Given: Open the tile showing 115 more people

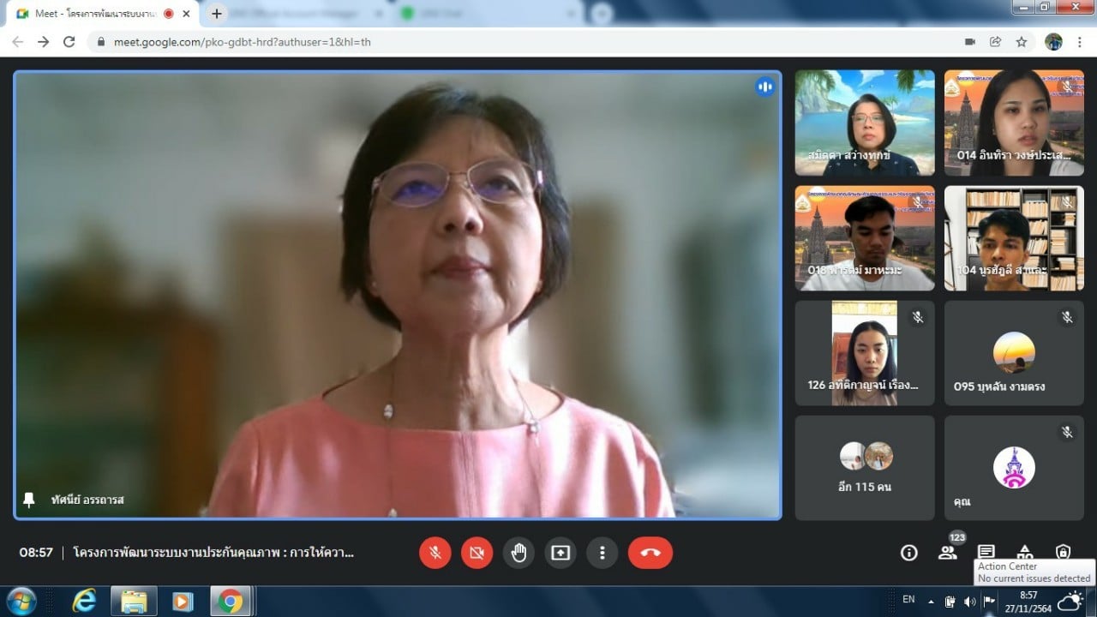Looking at the screenshot, I should coord(865,468).
